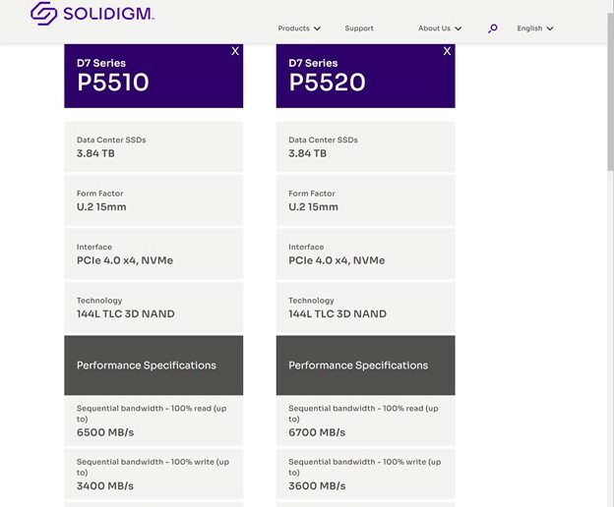This screenshot has width=614, height=507.
Task: Remove P5520 with its X icon
Action: [x=447, y=51]
